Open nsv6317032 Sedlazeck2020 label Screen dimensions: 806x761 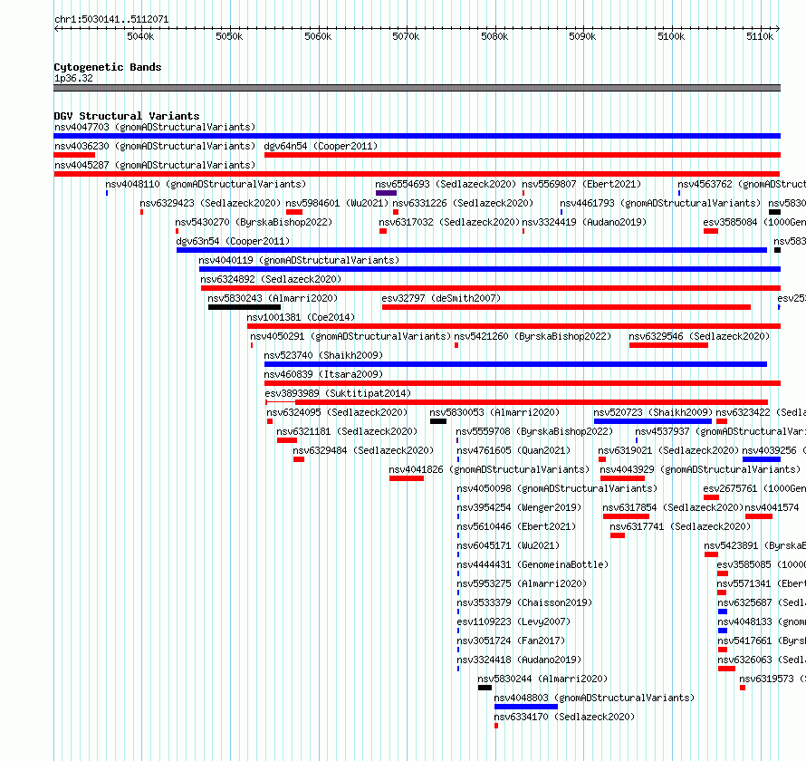449,222
